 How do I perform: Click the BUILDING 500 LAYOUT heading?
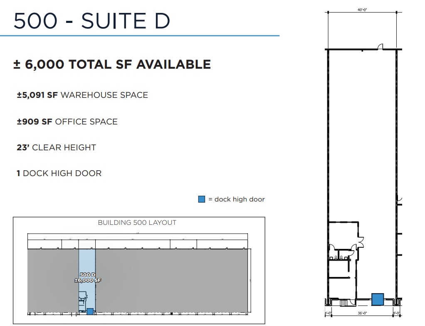tap(137, 223)
